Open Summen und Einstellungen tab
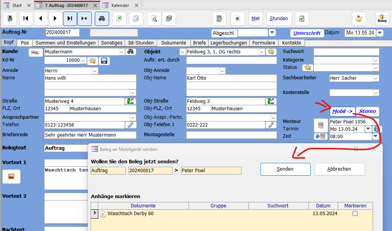 point(65,43)
